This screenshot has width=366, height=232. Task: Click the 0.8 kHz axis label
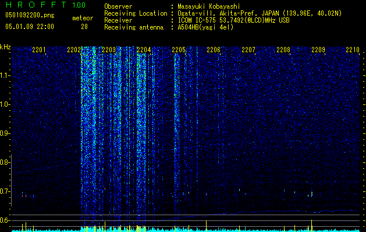click(5, 162)
